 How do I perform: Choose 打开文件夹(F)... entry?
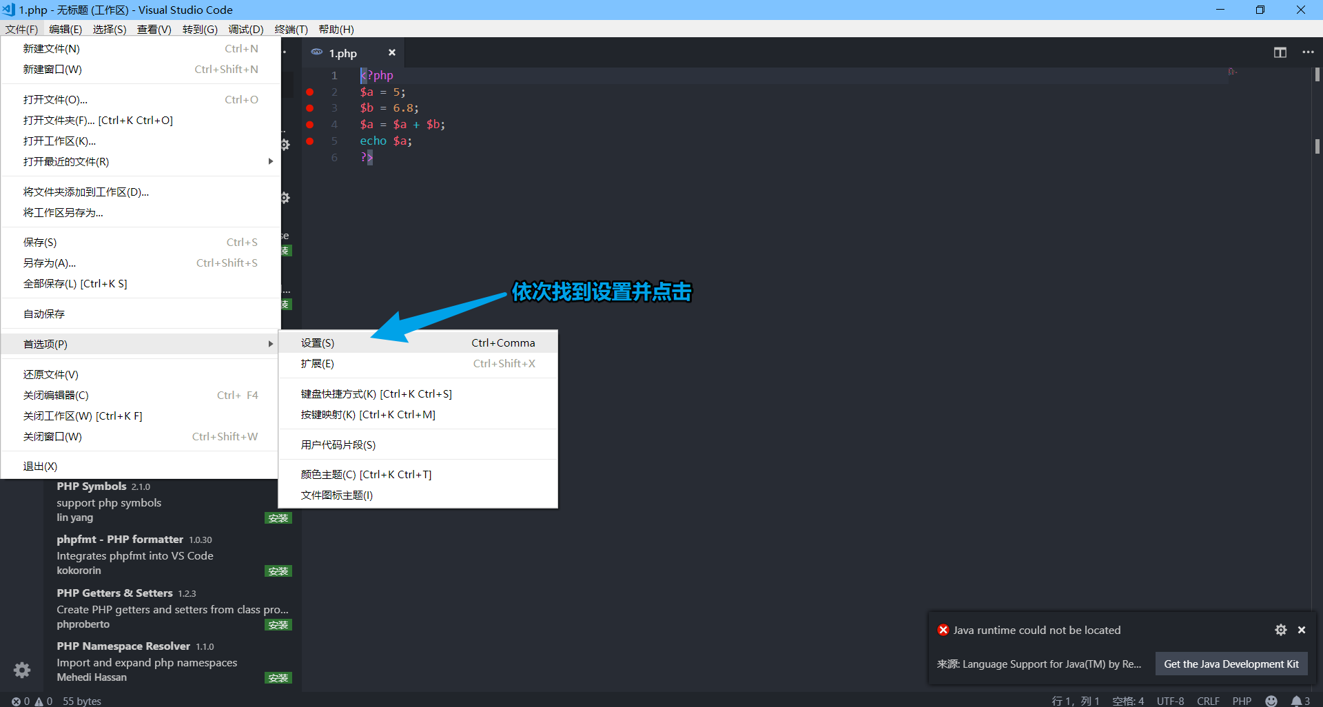[x=141, y=120]
